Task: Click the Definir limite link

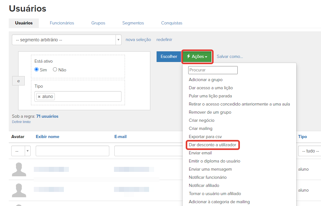Action: click(x=21, y=122)
